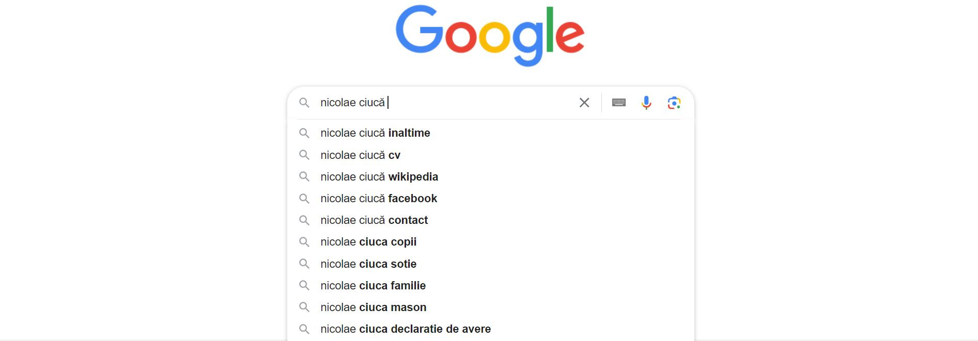The image size is (978, 341).
Task: Select 'nicolae ciuca declaratie de avere' suggestion
Action: [405, 329]
